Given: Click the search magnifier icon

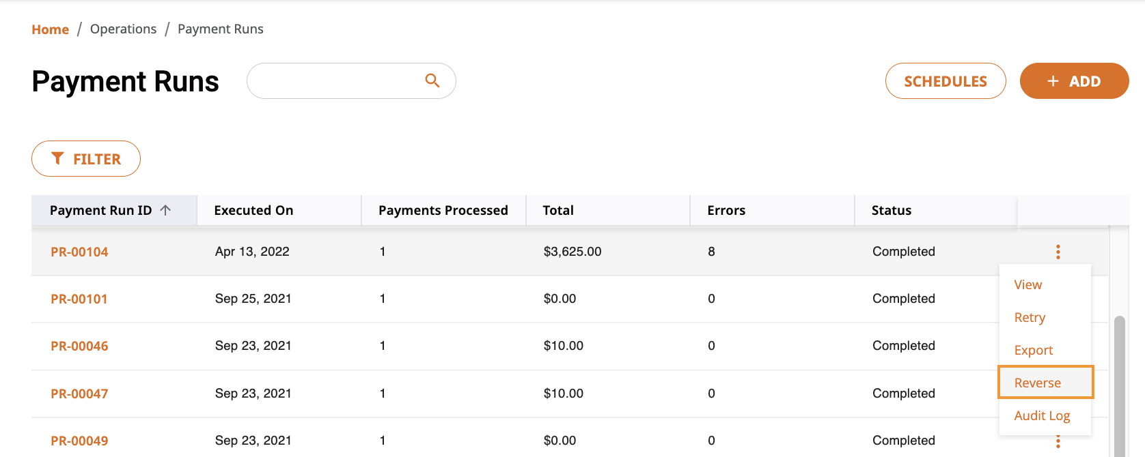Looking at the screenshot, I should (432, 80).
